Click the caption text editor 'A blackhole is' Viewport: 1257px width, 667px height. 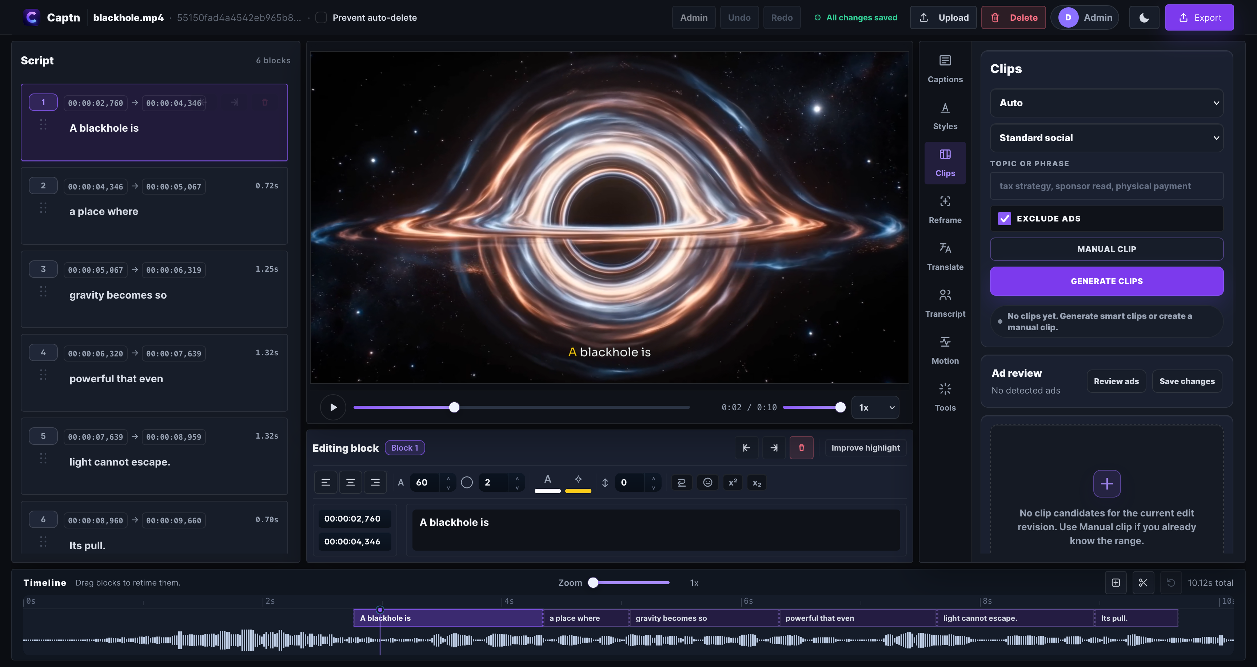click(656, 530)
